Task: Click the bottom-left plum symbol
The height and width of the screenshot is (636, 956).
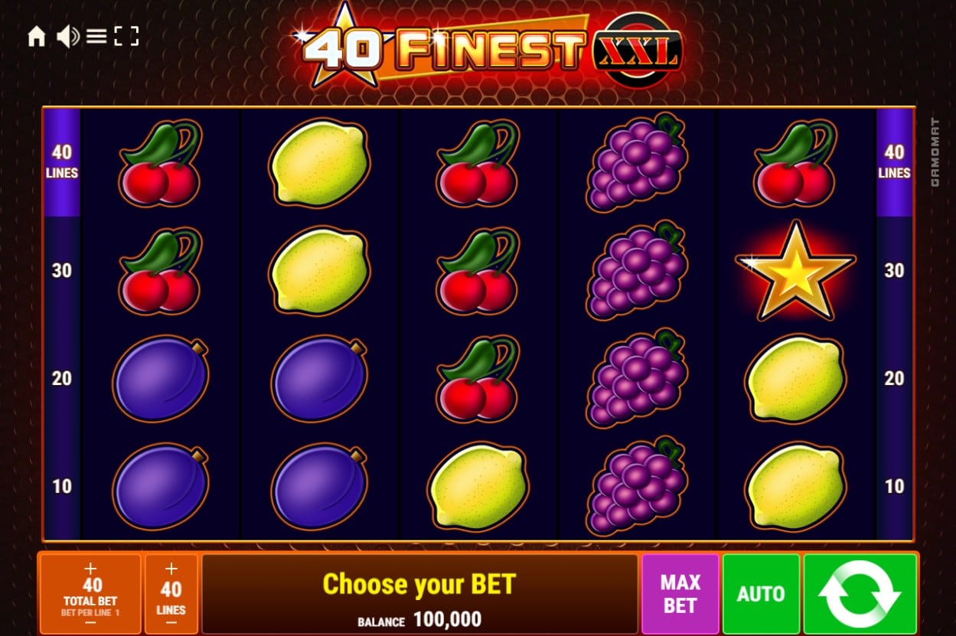Action: (160, 487)
